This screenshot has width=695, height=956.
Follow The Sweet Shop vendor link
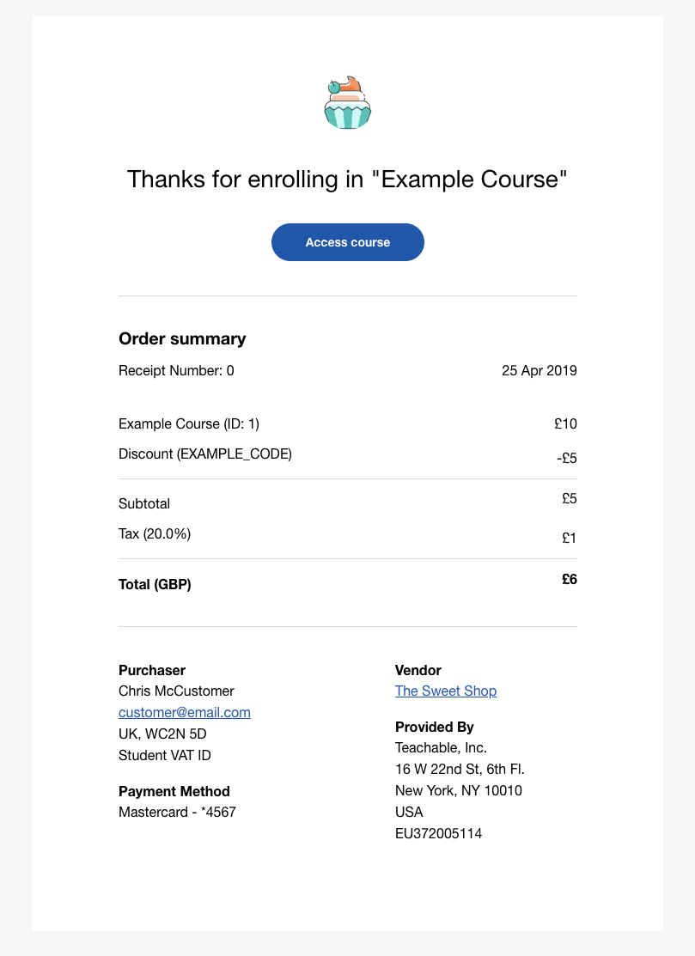click(446, 691)
